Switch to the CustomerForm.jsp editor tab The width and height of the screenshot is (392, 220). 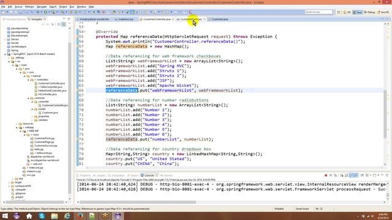pyautogui.click(x=191, y=19)
